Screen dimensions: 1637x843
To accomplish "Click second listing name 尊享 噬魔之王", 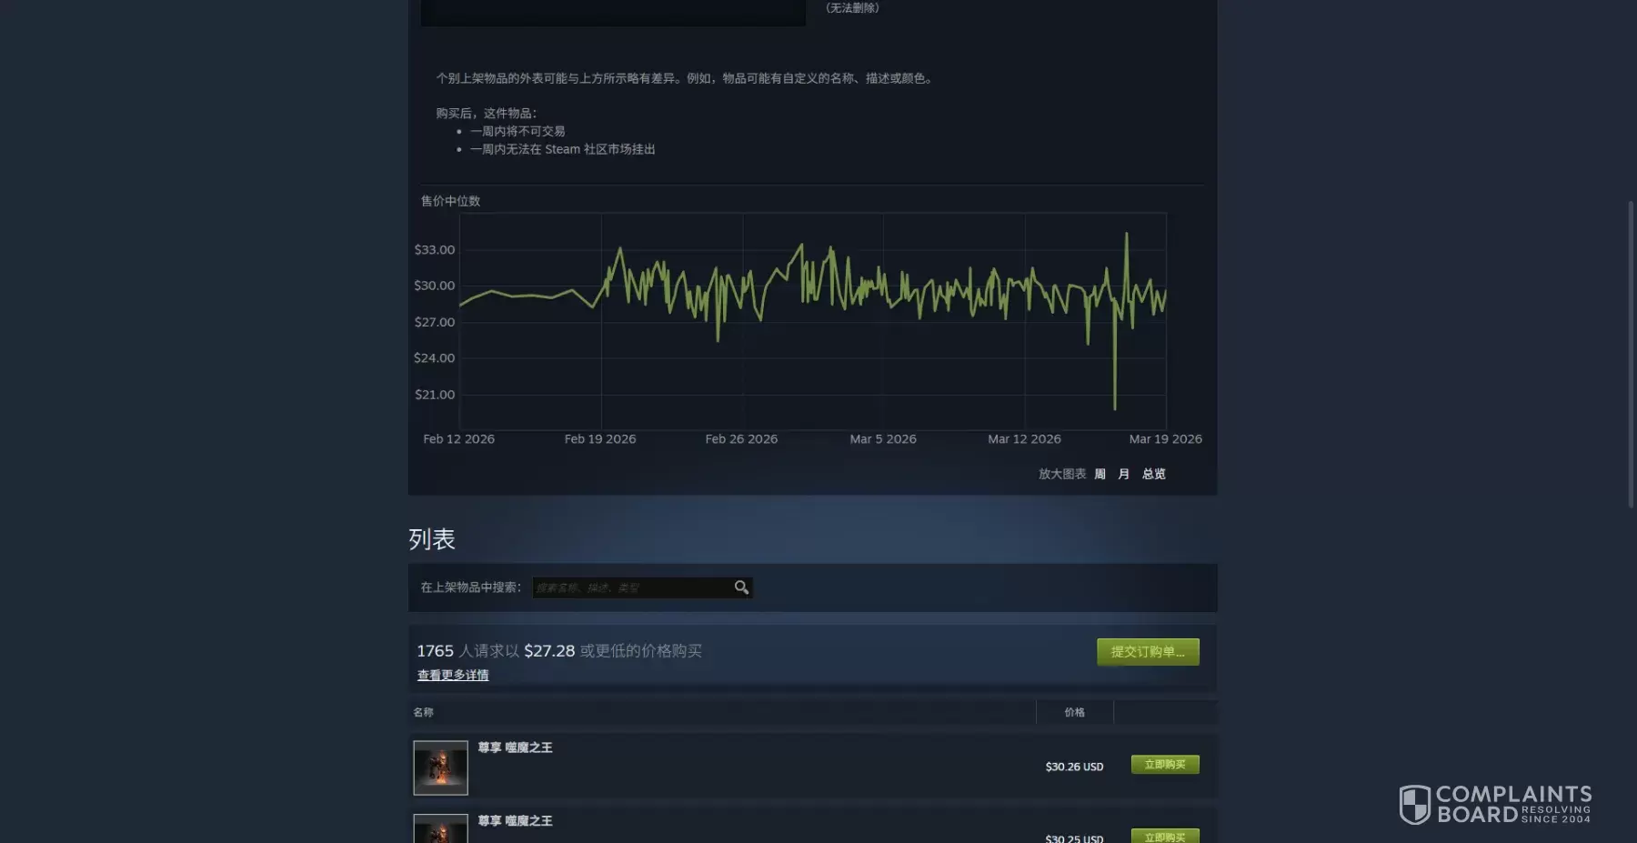I will tap(515, 820).
